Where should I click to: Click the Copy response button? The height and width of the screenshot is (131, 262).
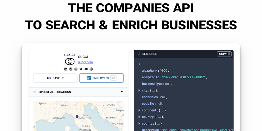click(224, 54)
